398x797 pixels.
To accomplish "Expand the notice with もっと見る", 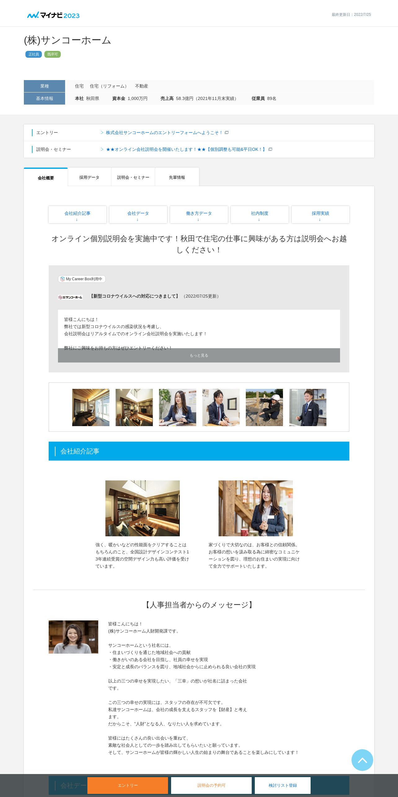I will tap(199, 355).
